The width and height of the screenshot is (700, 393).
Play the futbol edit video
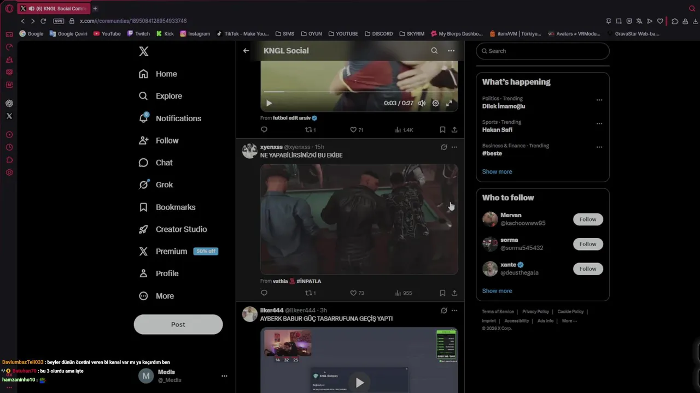269,103
